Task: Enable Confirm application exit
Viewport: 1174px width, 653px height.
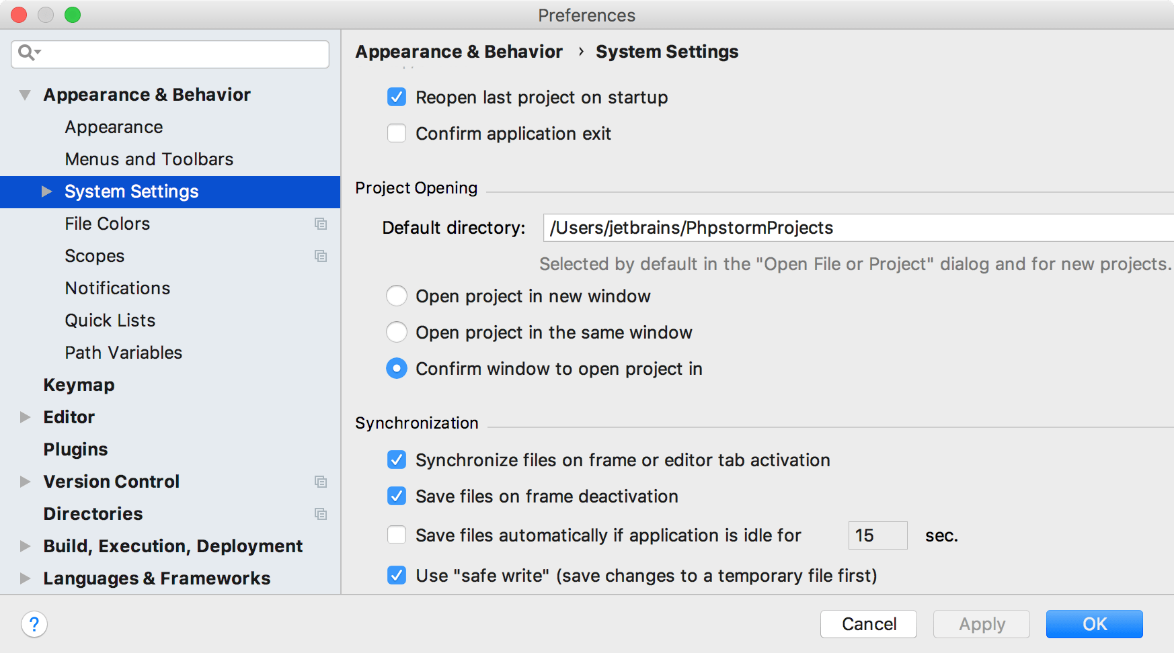Action: (397, 133)
